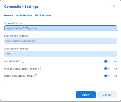
Task: Click the No label beside Use HTTP GET
Action: (115, 62)
